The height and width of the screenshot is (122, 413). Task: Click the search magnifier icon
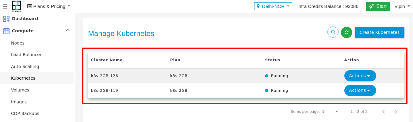[333, 32]
